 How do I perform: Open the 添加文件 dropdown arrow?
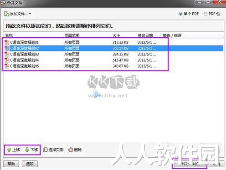(x=30, y=14)
